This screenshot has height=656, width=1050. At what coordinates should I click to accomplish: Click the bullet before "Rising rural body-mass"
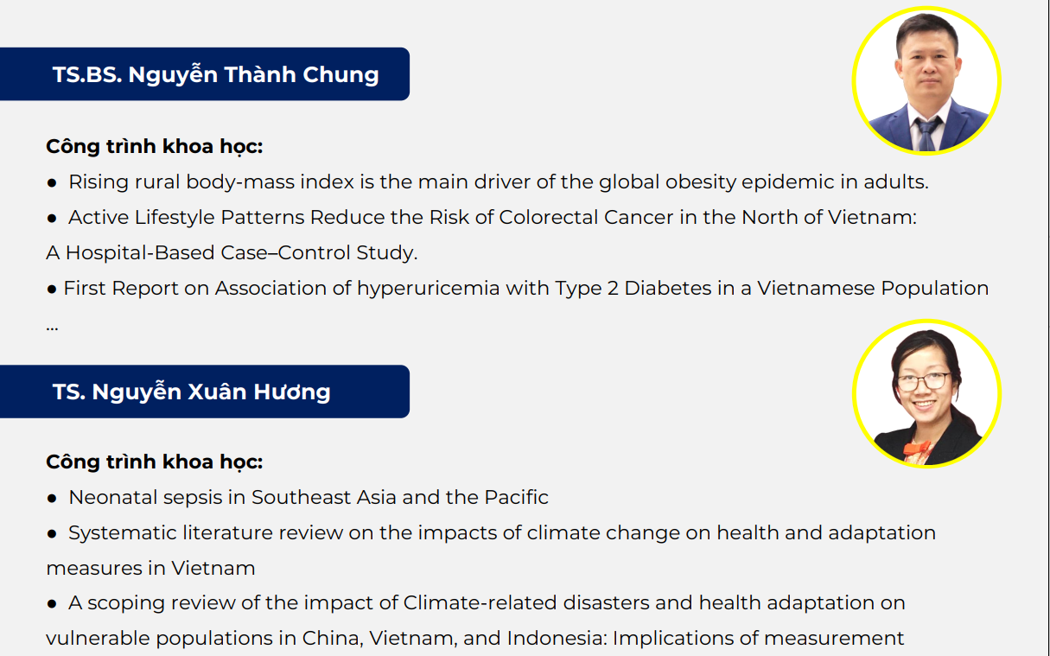coord(52,183)
